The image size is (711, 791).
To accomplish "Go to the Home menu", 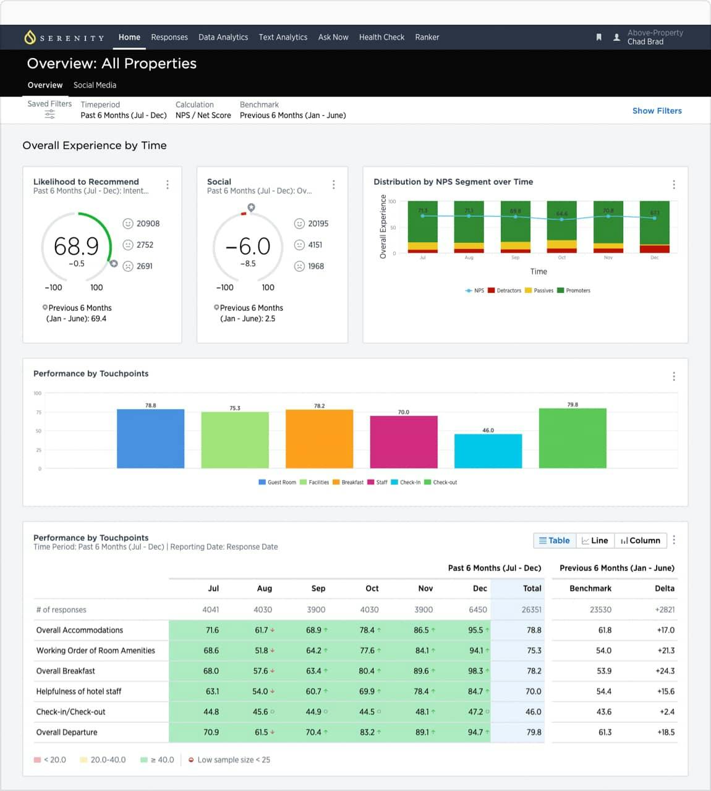I will (129, 37).
